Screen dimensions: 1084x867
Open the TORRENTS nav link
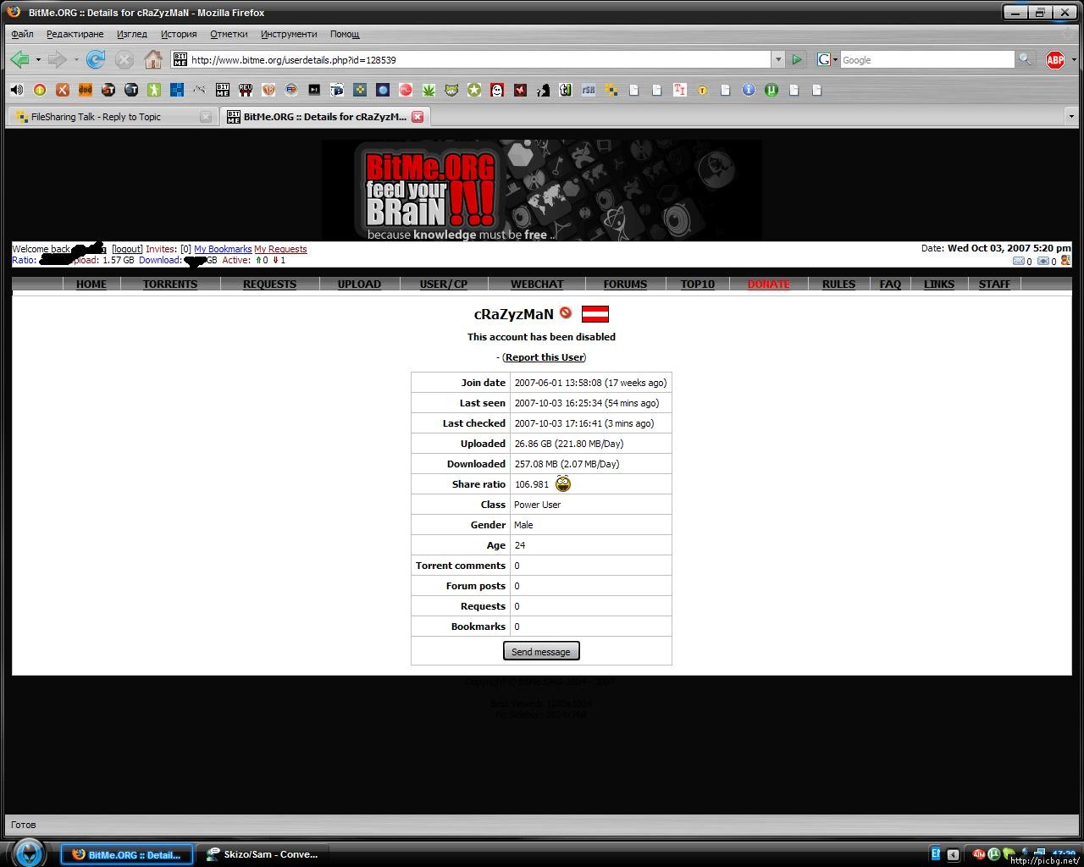(170, 284)
